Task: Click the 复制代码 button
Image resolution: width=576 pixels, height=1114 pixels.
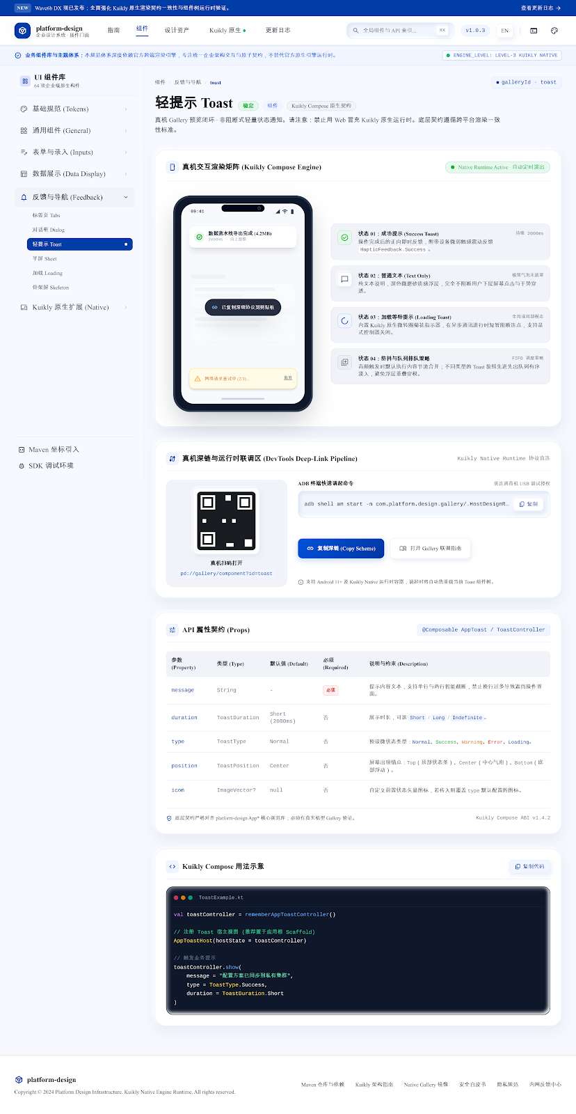Action: tap(530, 867)
